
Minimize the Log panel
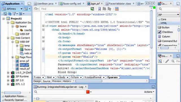click(x=153, y=87)
